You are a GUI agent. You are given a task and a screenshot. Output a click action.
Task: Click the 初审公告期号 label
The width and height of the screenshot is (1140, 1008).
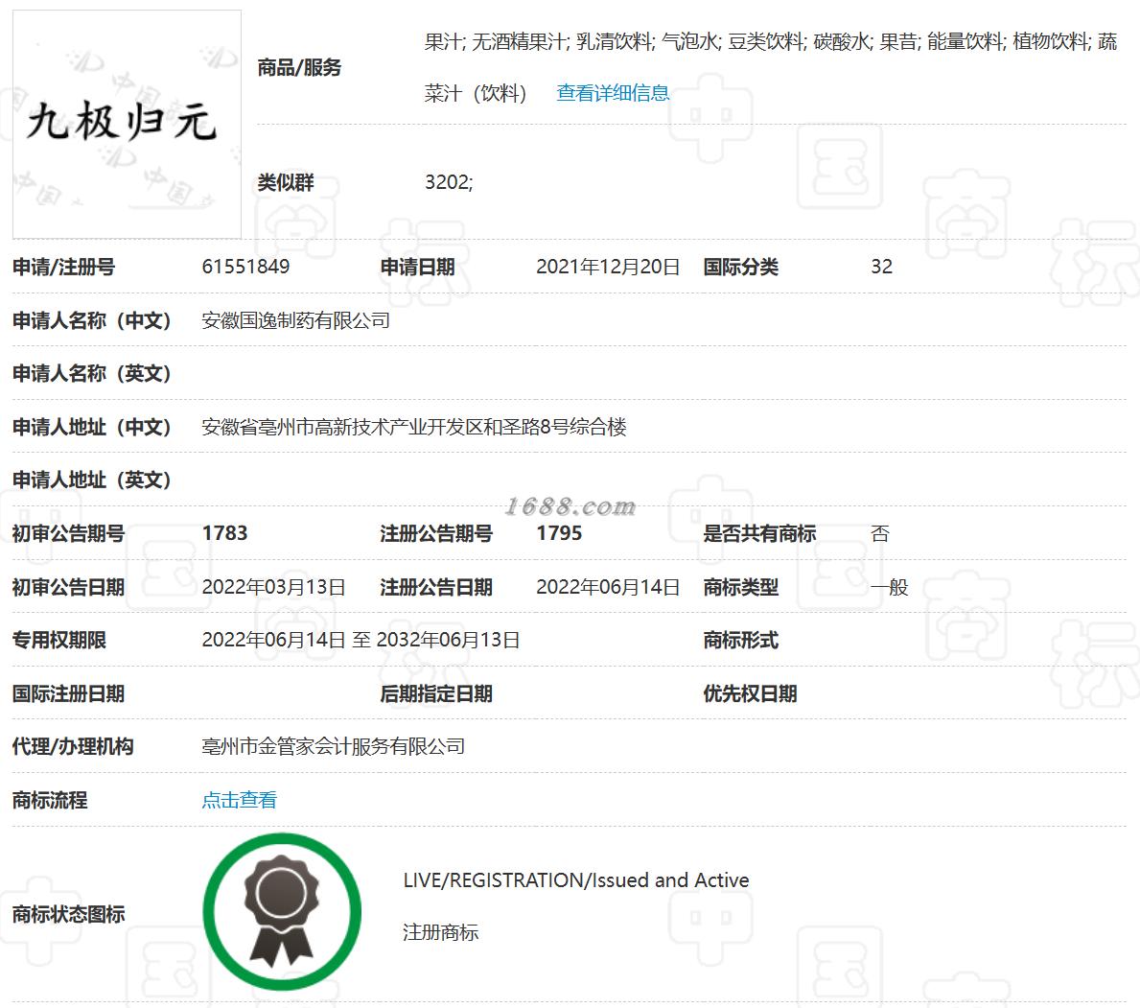pos(68,533)
